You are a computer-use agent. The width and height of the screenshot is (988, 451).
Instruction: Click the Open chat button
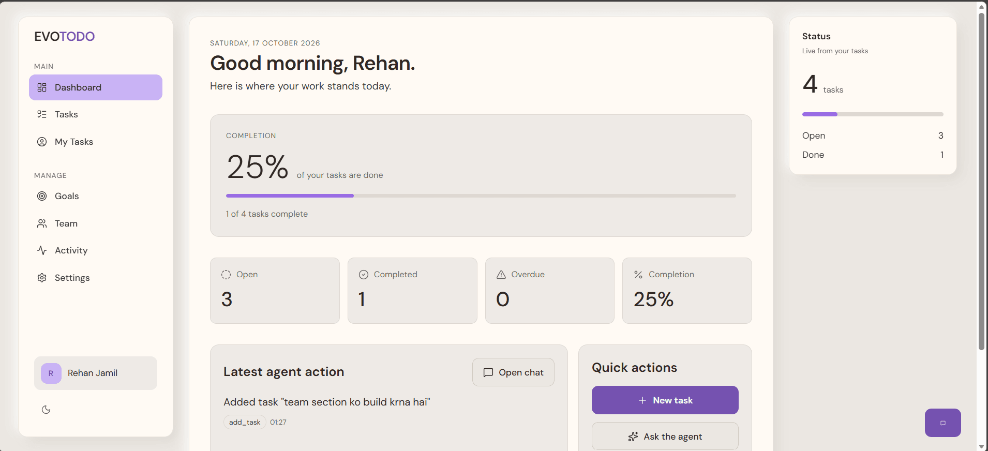(513, 372)
